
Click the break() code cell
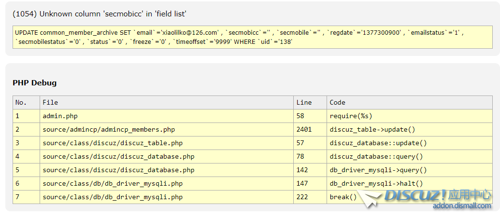pyautogui.click(x=343, y=197)
